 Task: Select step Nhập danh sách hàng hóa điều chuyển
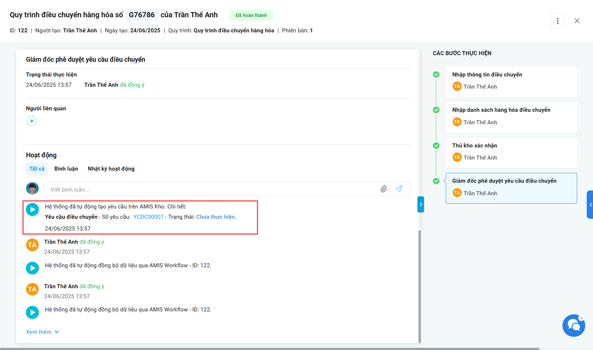coord(511,117)
